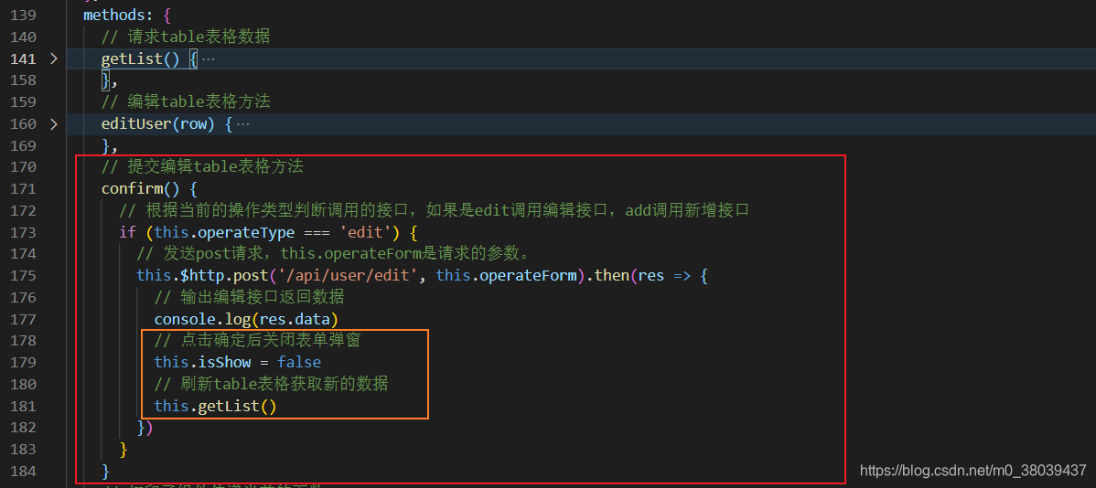Viewport: 1096px width, 488px height.
Task: Place cursor on 'methods' keyword
Action: [x=113, y=16]
